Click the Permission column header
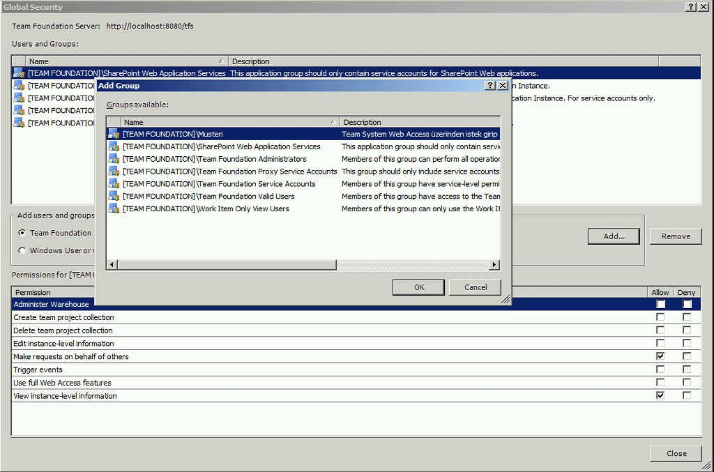 click(x=329, y=292)
